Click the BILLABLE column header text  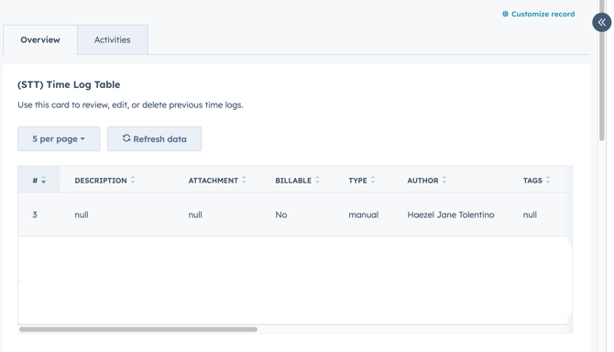click(x=293, y=181)
